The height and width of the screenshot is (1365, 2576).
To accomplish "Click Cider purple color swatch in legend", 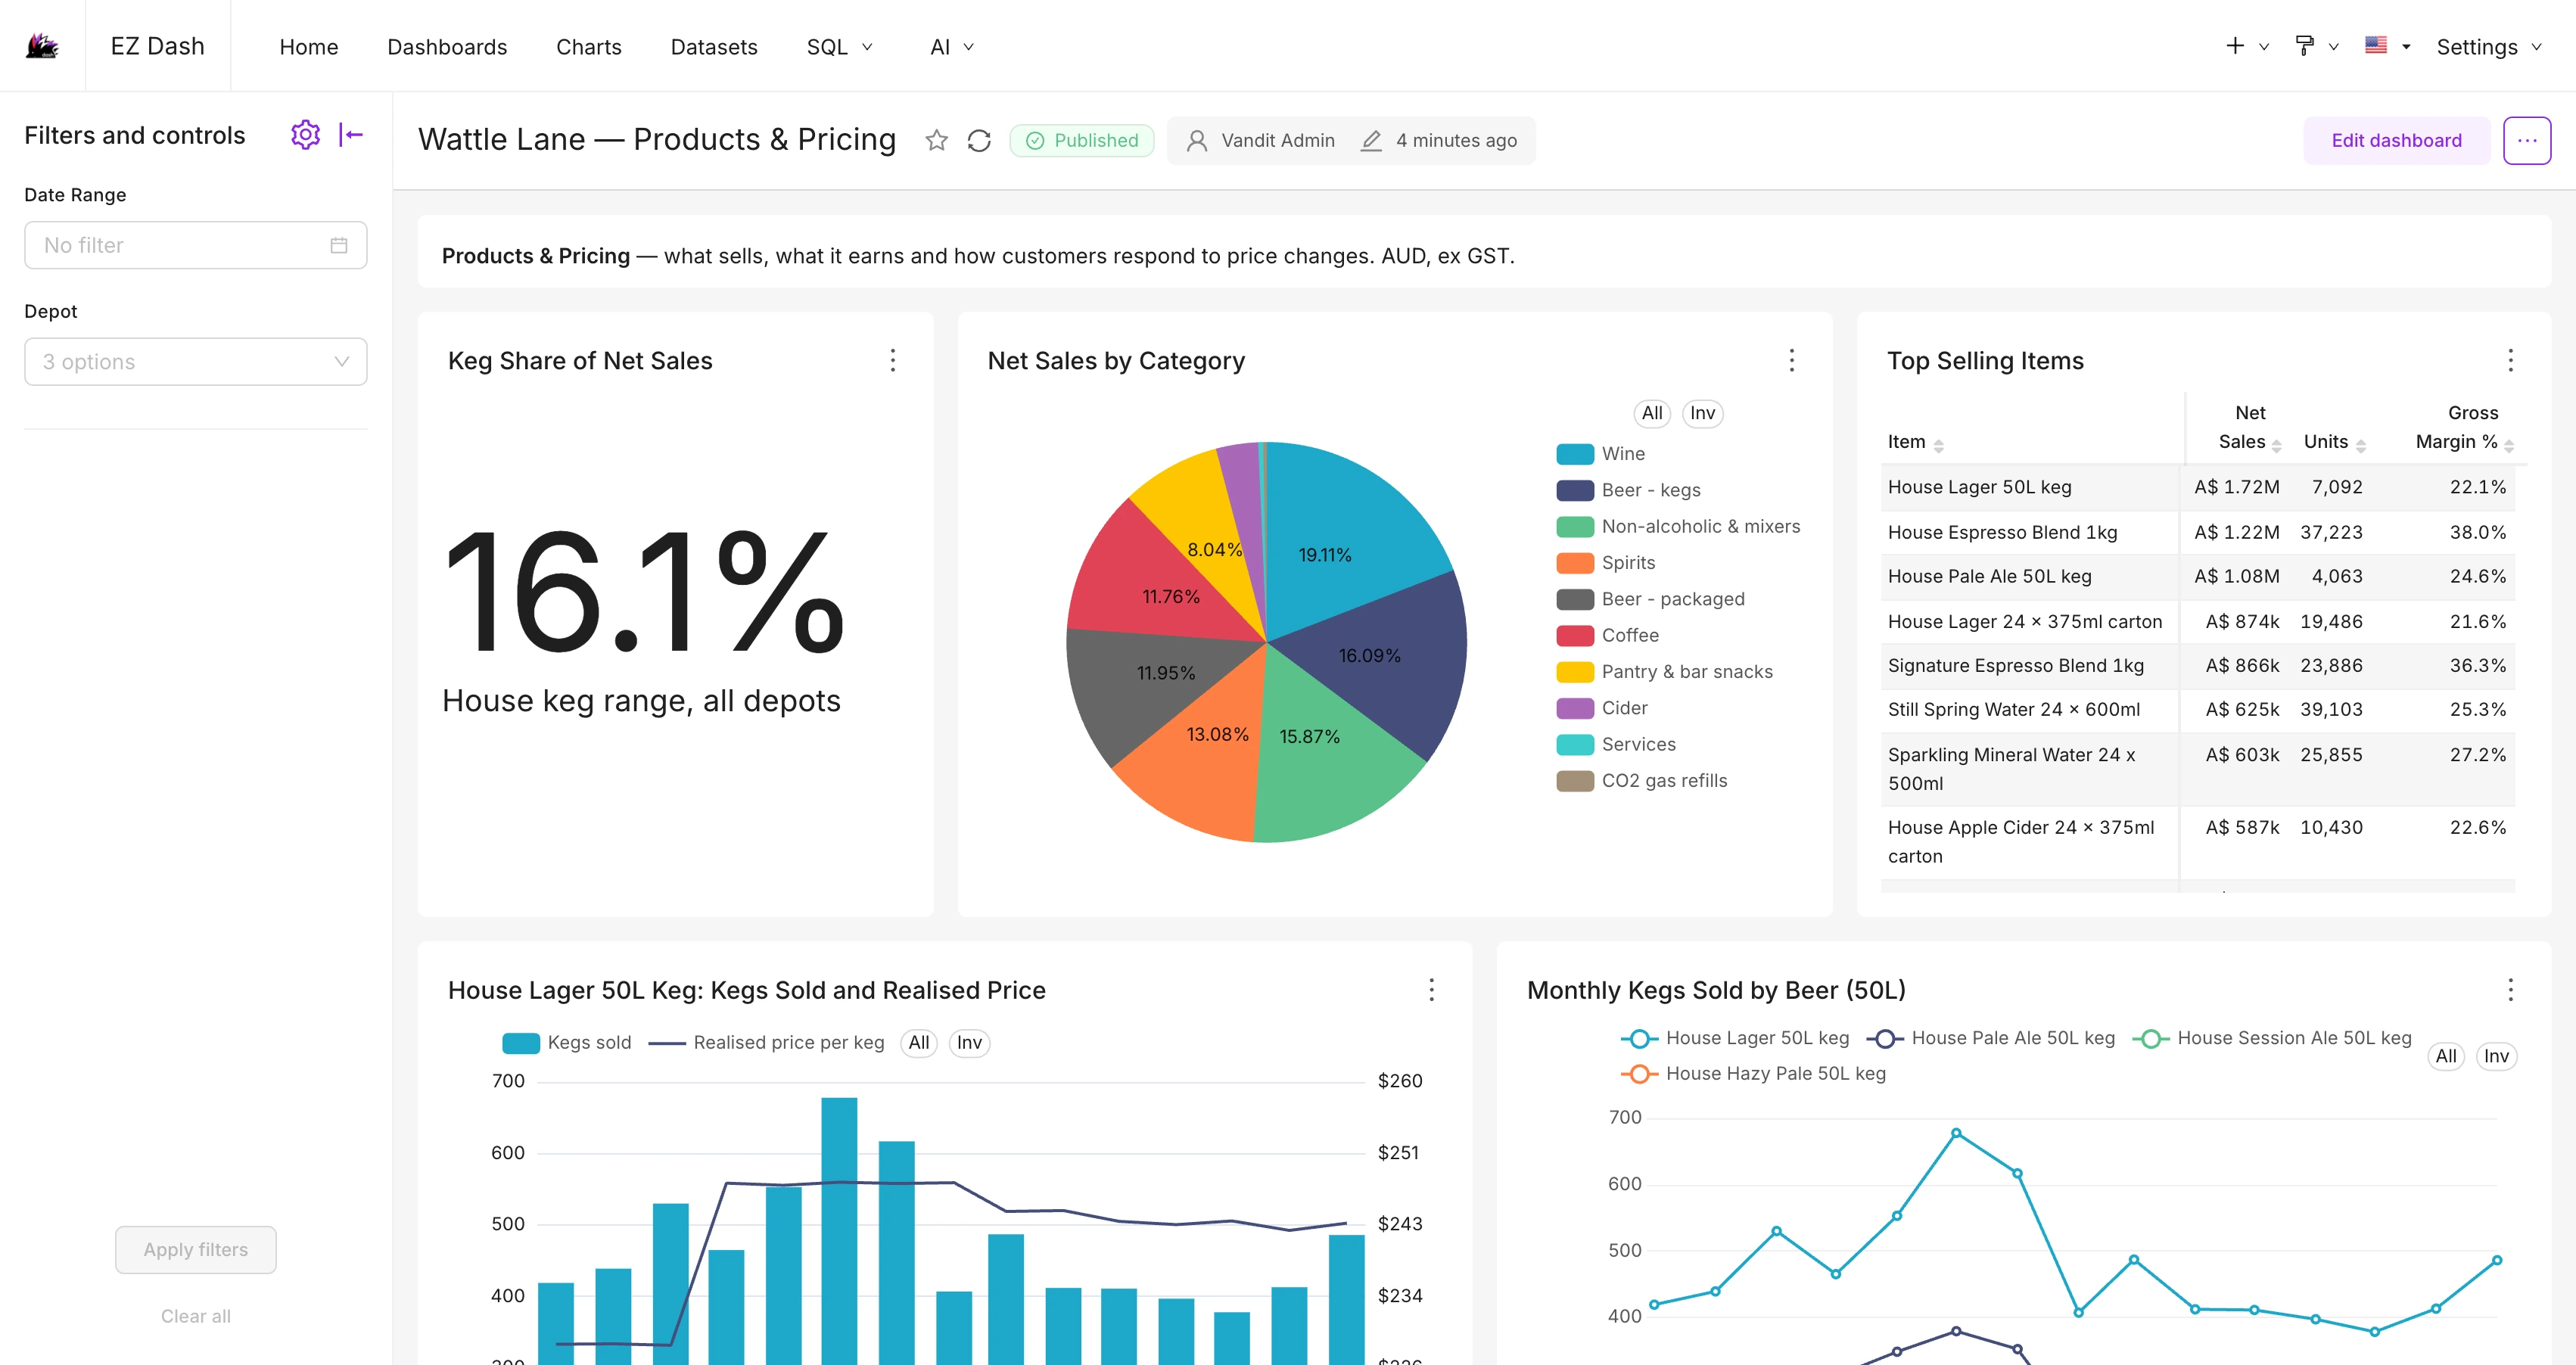I will 1574,708.
